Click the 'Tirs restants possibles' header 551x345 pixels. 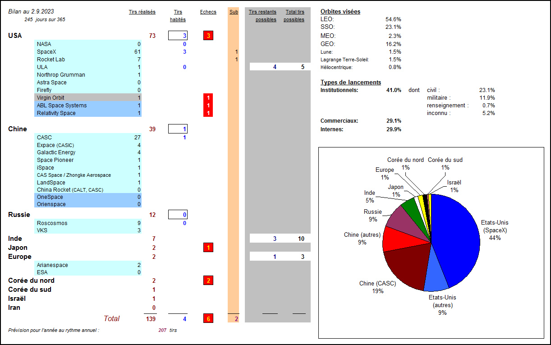pos(263,16)
